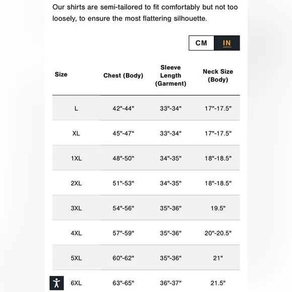This screenshot has height=292, width=292.
Task: Switch units to CM
Action: pos(201,43)
